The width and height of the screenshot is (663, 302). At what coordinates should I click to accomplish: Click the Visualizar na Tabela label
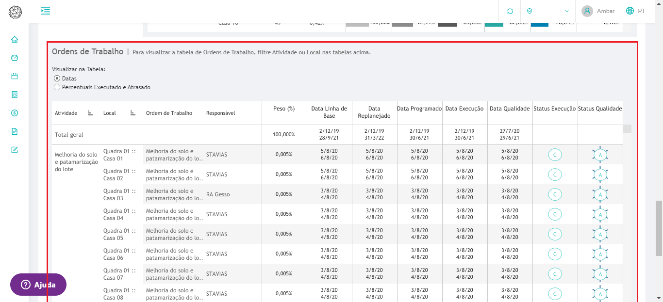point(79,69)
